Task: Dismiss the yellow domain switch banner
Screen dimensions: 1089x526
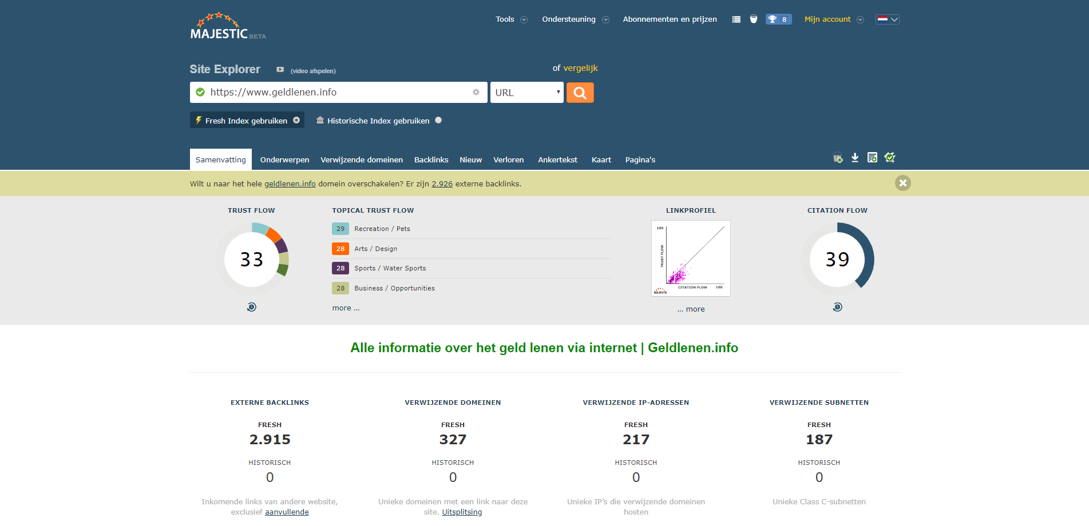Action: click(903, 183)
